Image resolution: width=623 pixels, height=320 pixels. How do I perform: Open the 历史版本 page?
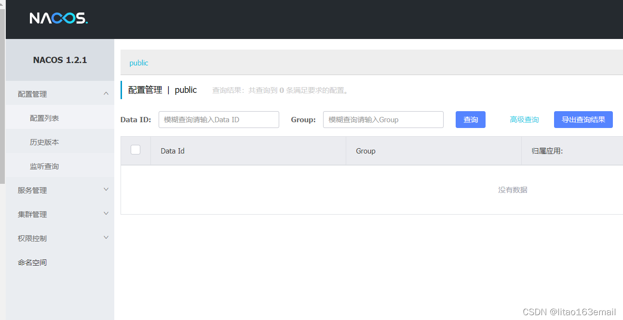[43, 141]
